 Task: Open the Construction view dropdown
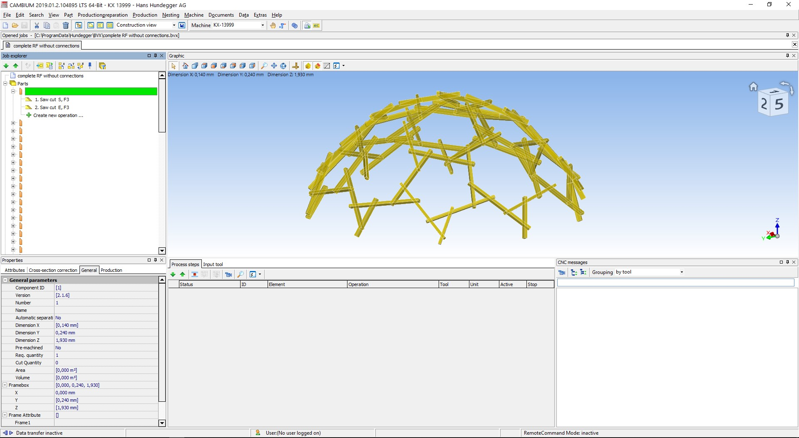coord(174,25)
